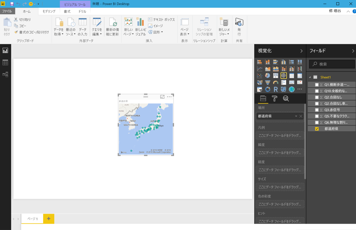
Task: Select the donut chart visualization
Action: pyautogui.click(x=268, y=90)
